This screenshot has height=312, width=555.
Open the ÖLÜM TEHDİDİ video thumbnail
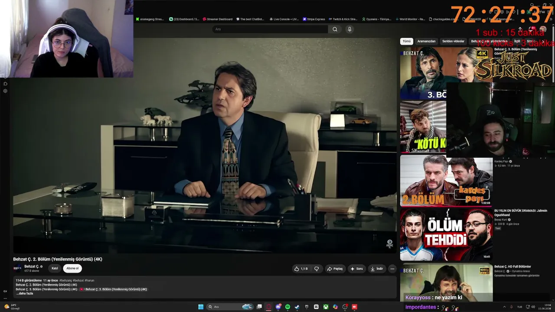pos(446,234)
